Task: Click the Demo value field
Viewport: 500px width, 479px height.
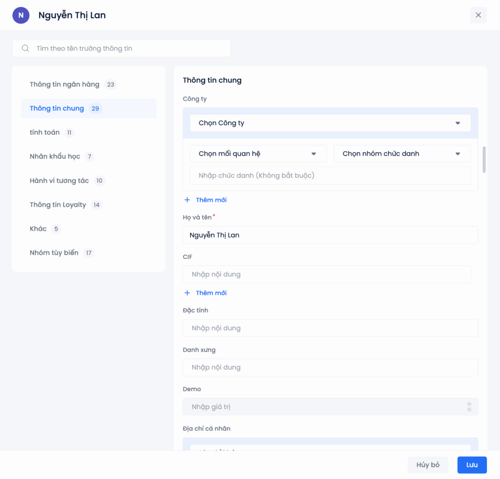Action: [330, 407]
